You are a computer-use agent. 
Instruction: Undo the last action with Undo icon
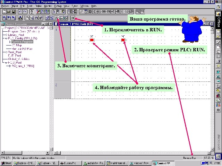[x=20, y=12]
